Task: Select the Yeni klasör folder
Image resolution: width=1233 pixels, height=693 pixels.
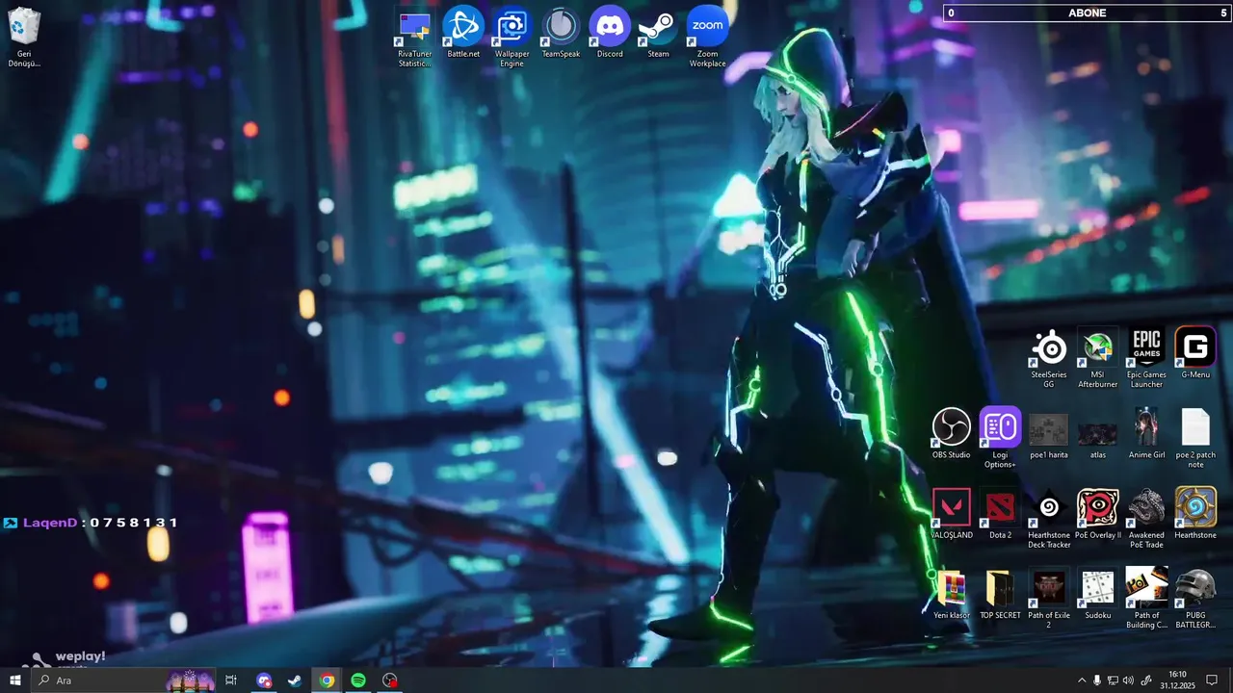Action: pyautogui.click(x=951, y=593)
